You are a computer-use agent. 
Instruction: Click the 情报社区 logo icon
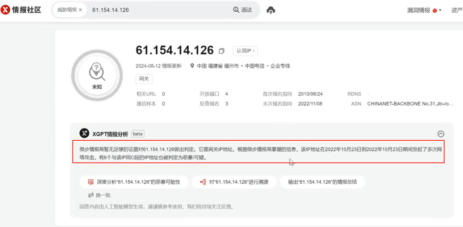coord(5,10)
